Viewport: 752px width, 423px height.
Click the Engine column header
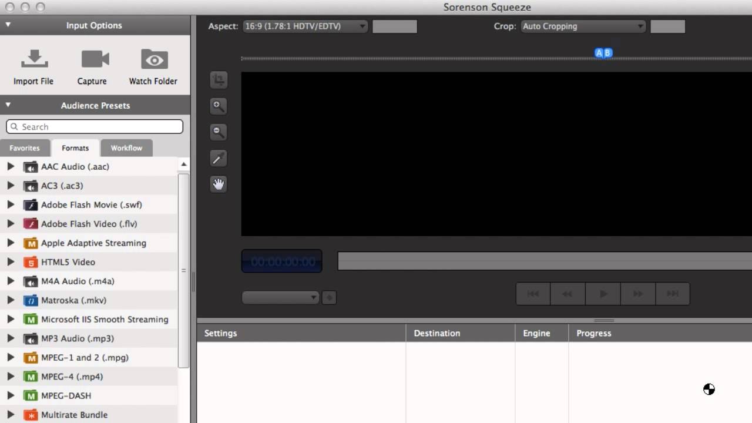[x=542, y=333]
